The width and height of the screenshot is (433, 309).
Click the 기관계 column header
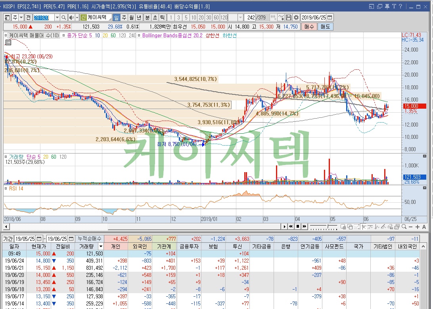click(x=164, y=246)
